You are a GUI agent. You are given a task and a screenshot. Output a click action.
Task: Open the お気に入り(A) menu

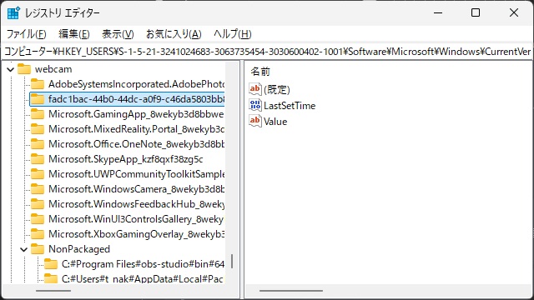pyautogui.click(x=174, y=34)
